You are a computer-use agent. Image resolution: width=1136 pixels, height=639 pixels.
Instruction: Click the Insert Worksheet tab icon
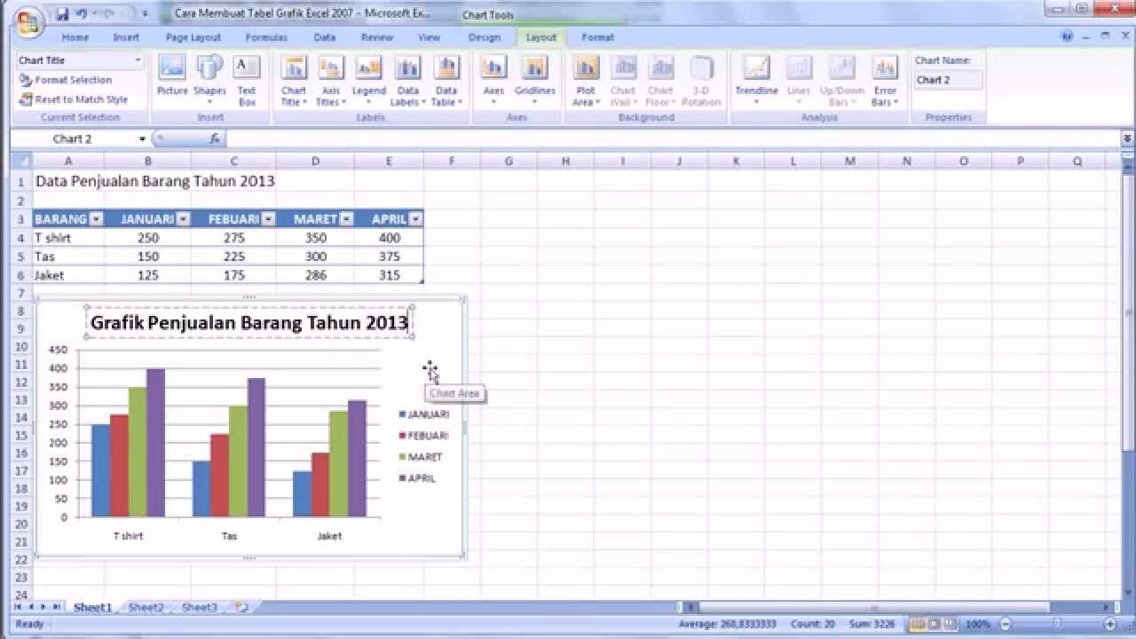(241, 608)
